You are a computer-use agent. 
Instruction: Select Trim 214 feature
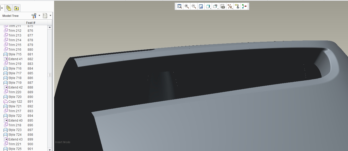15,40
